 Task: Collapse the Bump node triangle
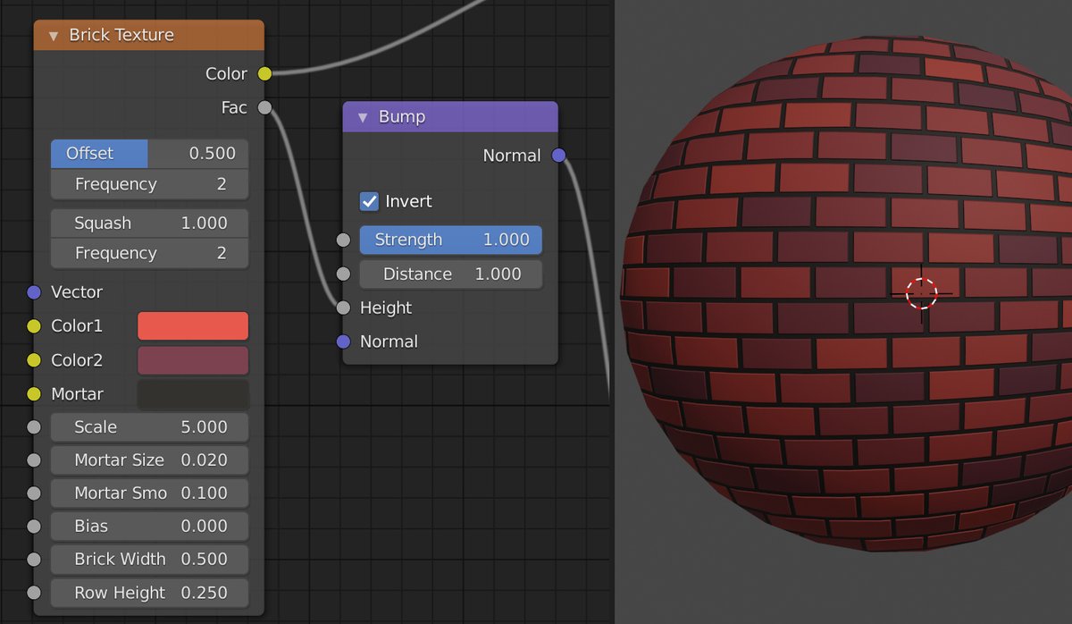point(363,117)
